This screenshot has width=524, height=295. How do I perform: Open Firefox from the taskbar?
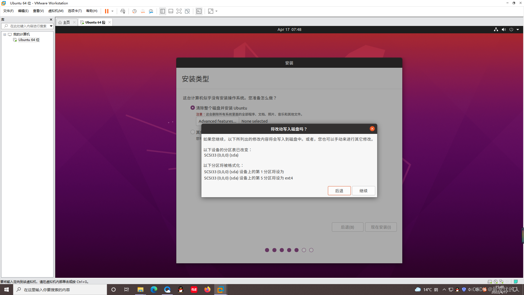pyautogui.click(x=207, y=290)
